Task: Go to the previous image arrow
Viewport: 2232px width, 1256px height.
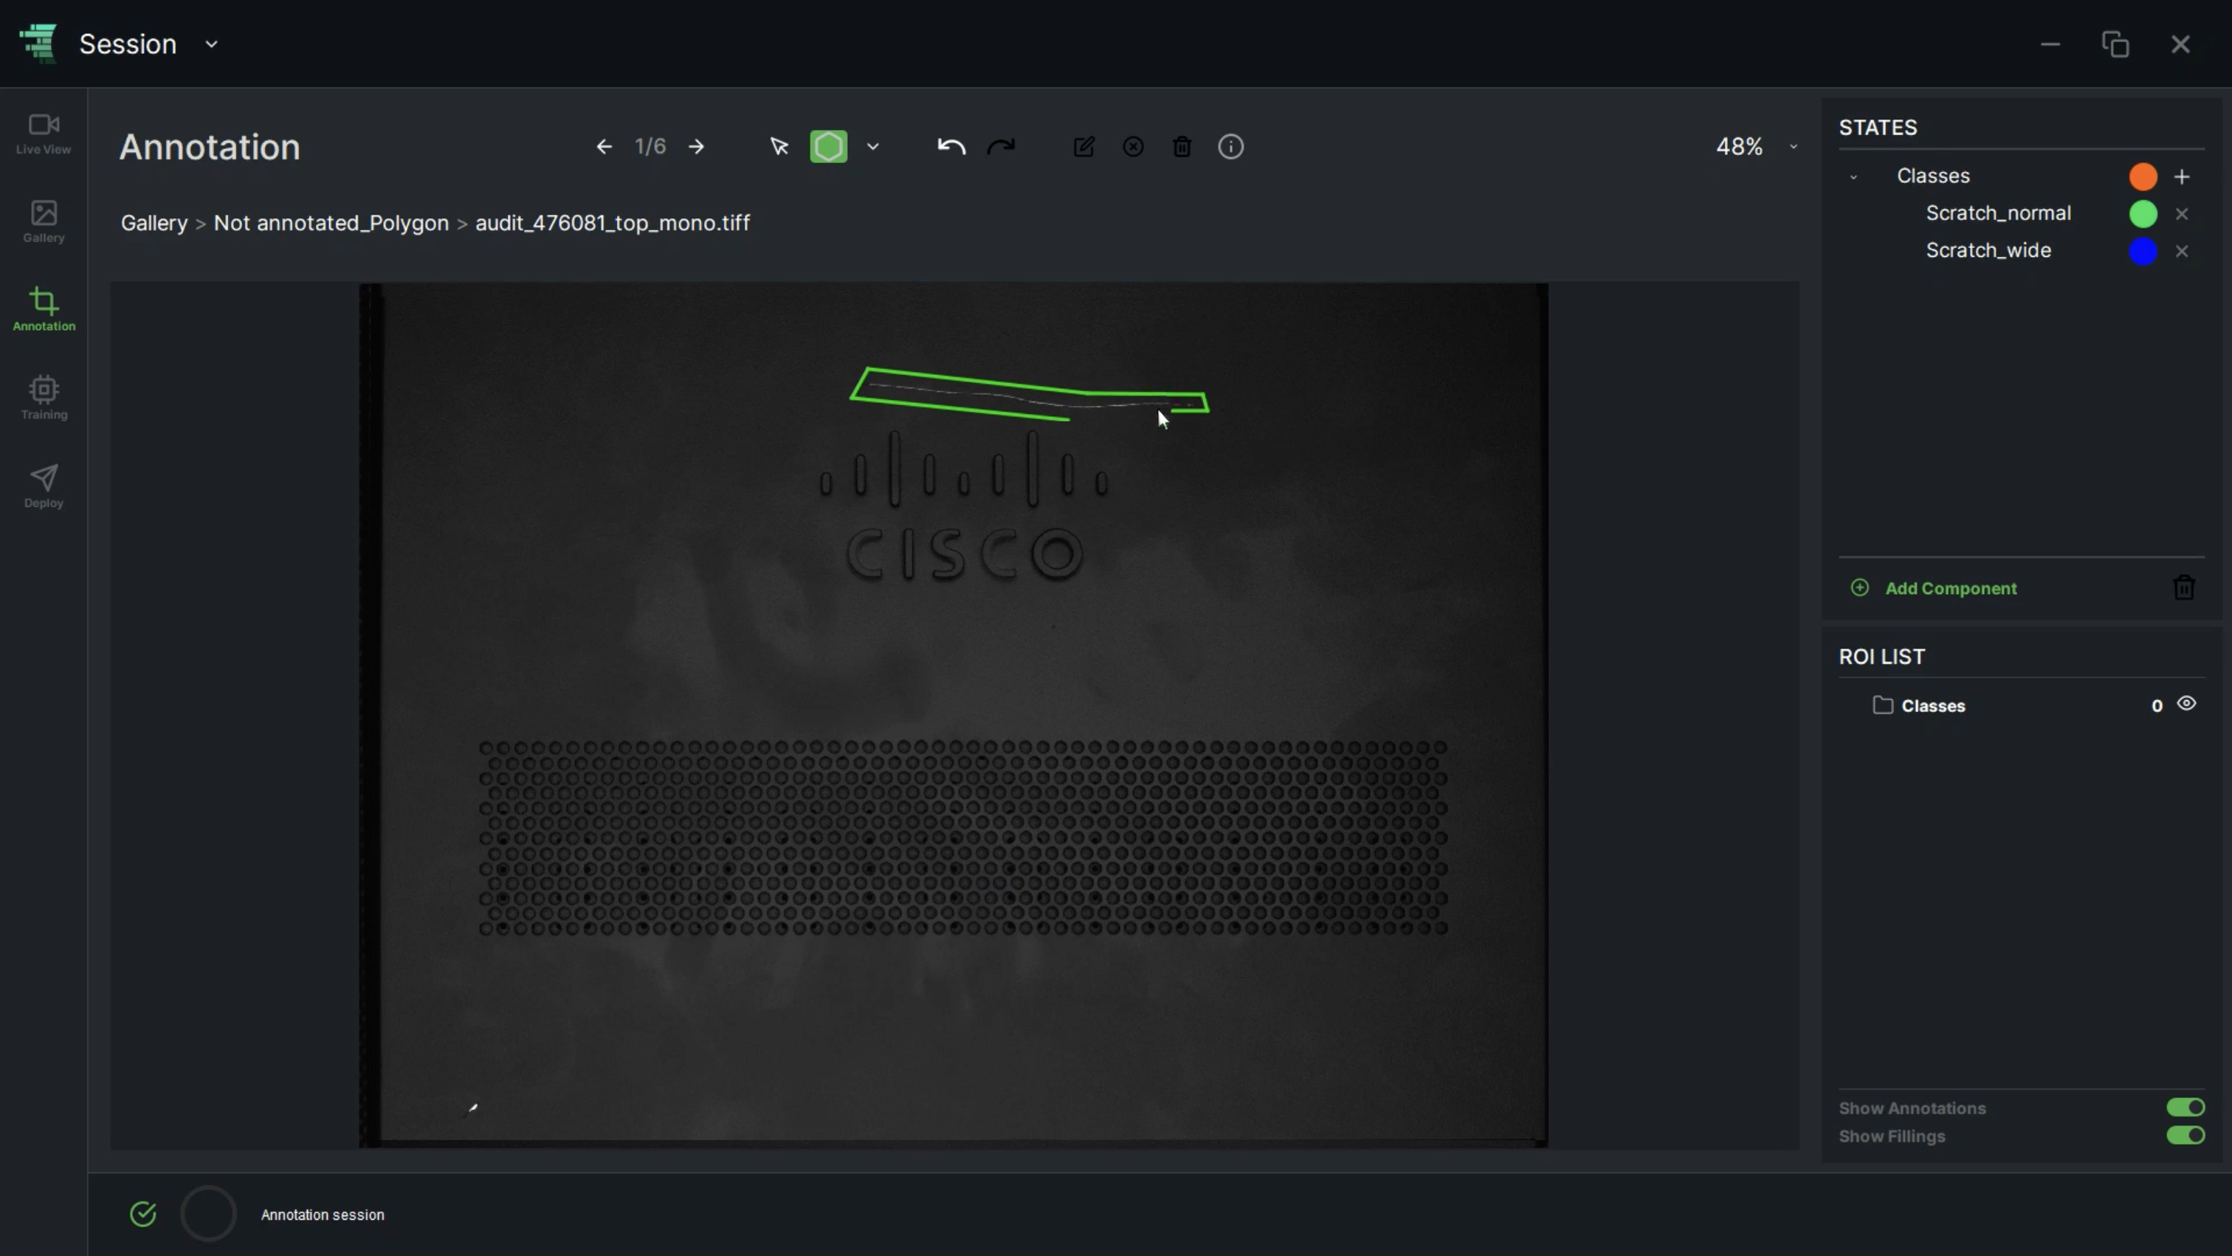Action: [x=604, y=148]
